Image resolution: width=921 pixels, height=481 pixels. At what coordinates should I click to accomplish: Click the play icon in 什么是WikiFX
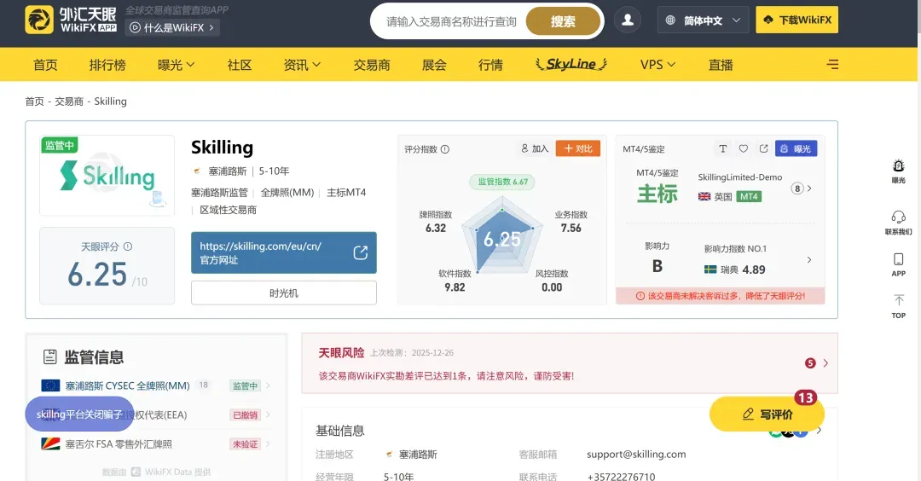pos(135,27)
